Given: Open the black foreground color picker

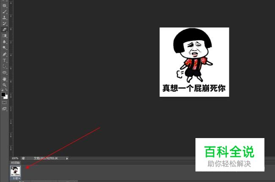Looking at the screenshot, I should point(3,95).
